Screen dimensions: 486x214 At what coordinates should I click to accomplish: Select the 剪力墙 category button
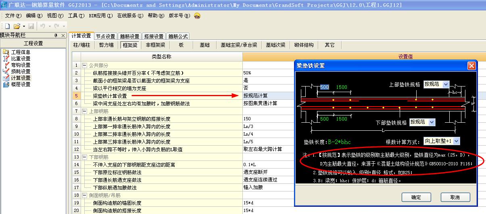(106, 45)
